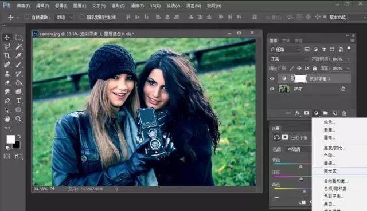Toggle the 自動選取 checkbox
This screenshot has height=211, width=367.
pyautogui.click(x=27, y=17)
